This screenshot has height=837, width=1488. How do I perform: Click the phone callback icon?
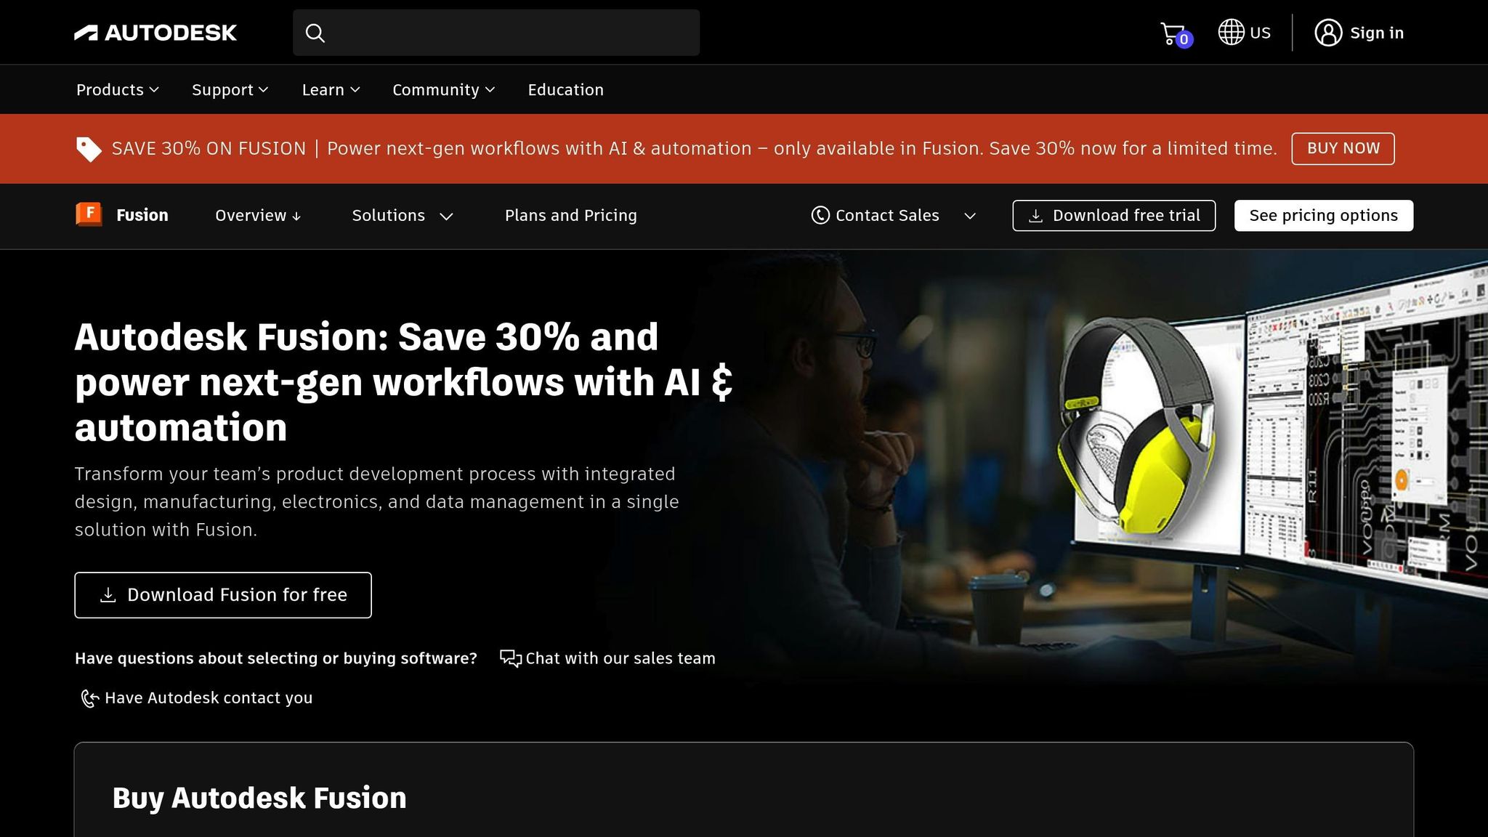tap(89, 698)
